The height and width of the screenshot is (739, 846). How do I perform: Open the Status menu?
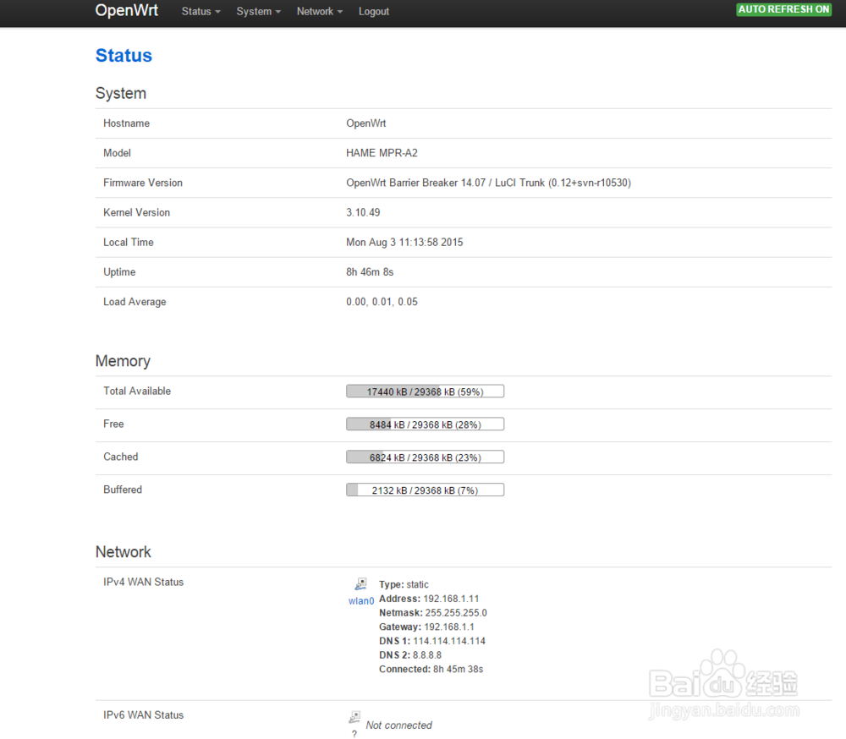click(196, 11)
